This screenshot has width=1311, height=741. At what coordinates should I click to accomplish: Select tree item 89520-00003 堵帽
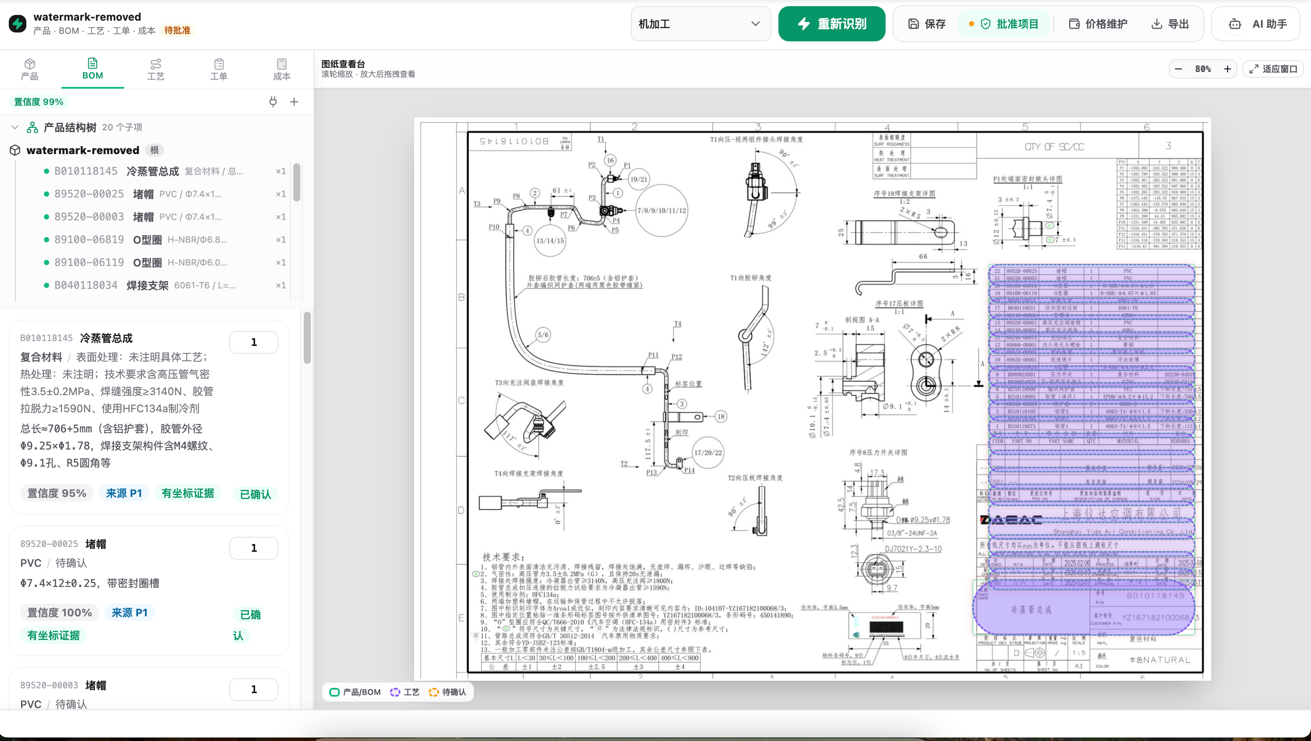166,217
